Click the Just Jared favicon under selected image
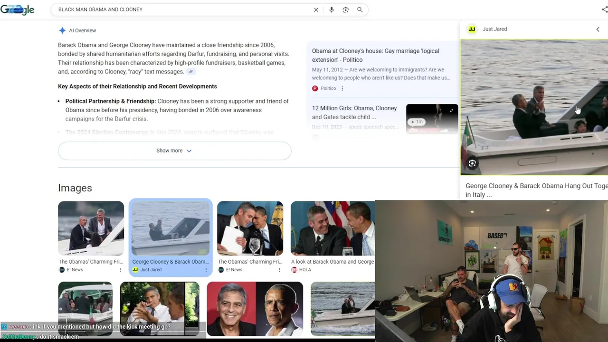This screenshot has height=342, width=608. coord(135,270)
